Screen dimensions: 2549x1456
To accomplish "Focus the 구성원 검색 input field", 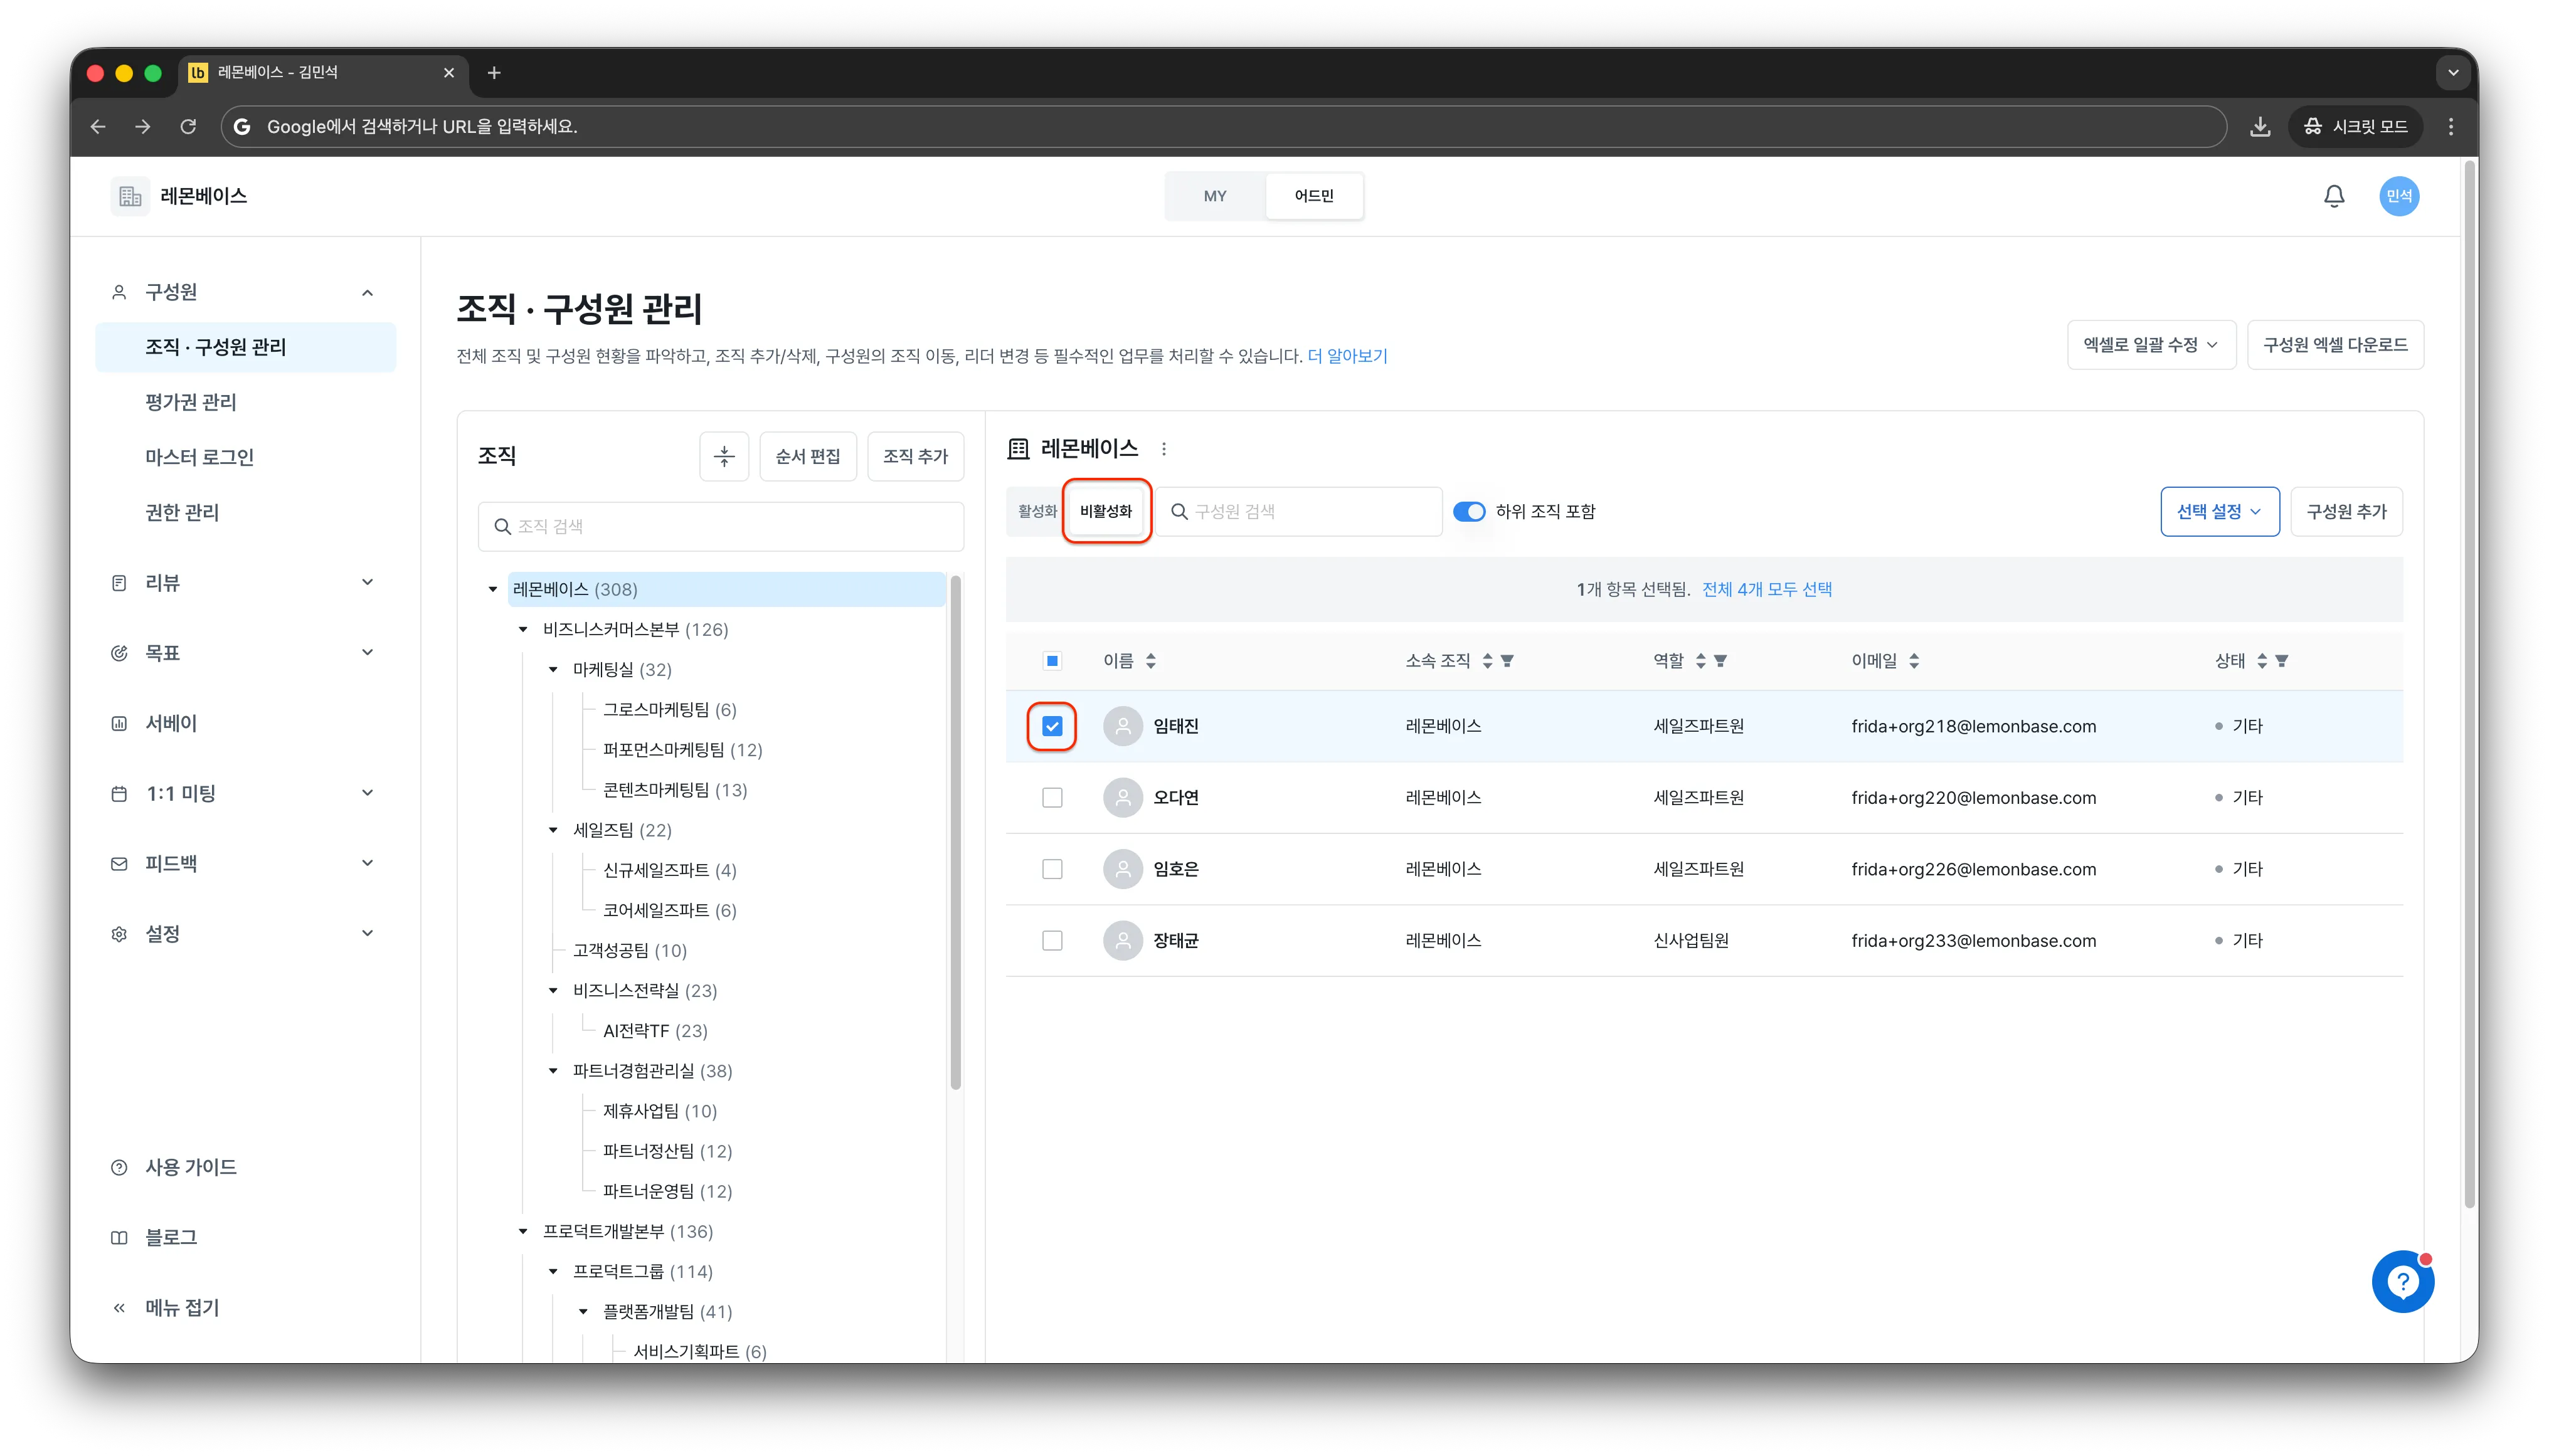I will 1298,512.
